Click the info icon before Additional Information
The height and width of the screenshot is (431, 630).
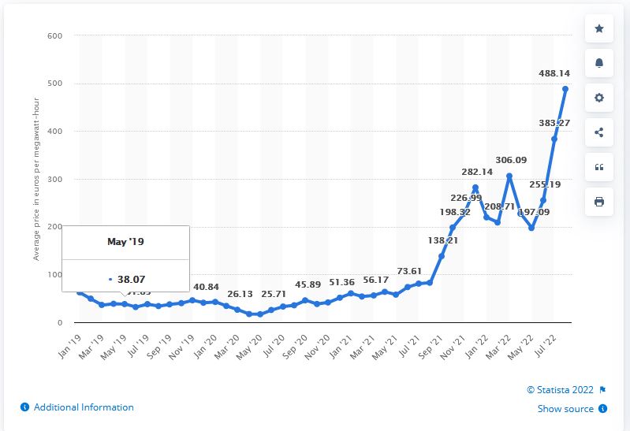click(x=24, y=407)
